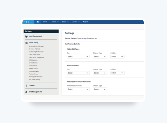
Task: Expand the Deals menu
Action: pos(65,22)
